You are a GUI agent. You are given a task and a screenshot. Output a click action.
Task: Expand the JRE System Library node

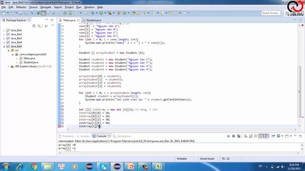click(x=9, y=66)
